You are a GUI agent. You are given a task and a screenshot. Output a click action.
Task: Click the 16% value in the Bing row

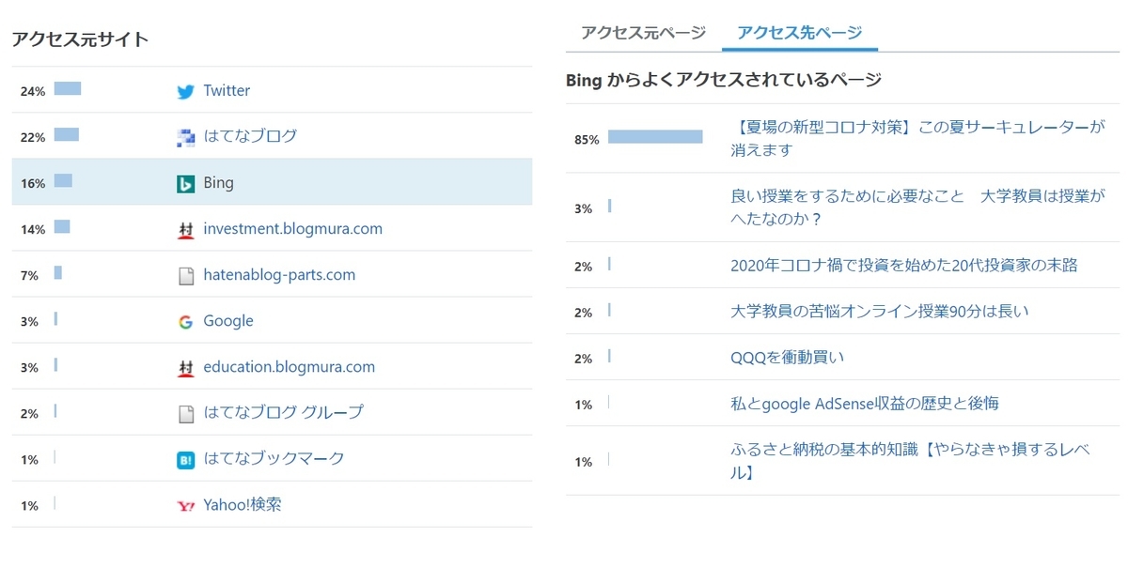tap(33, 184)
